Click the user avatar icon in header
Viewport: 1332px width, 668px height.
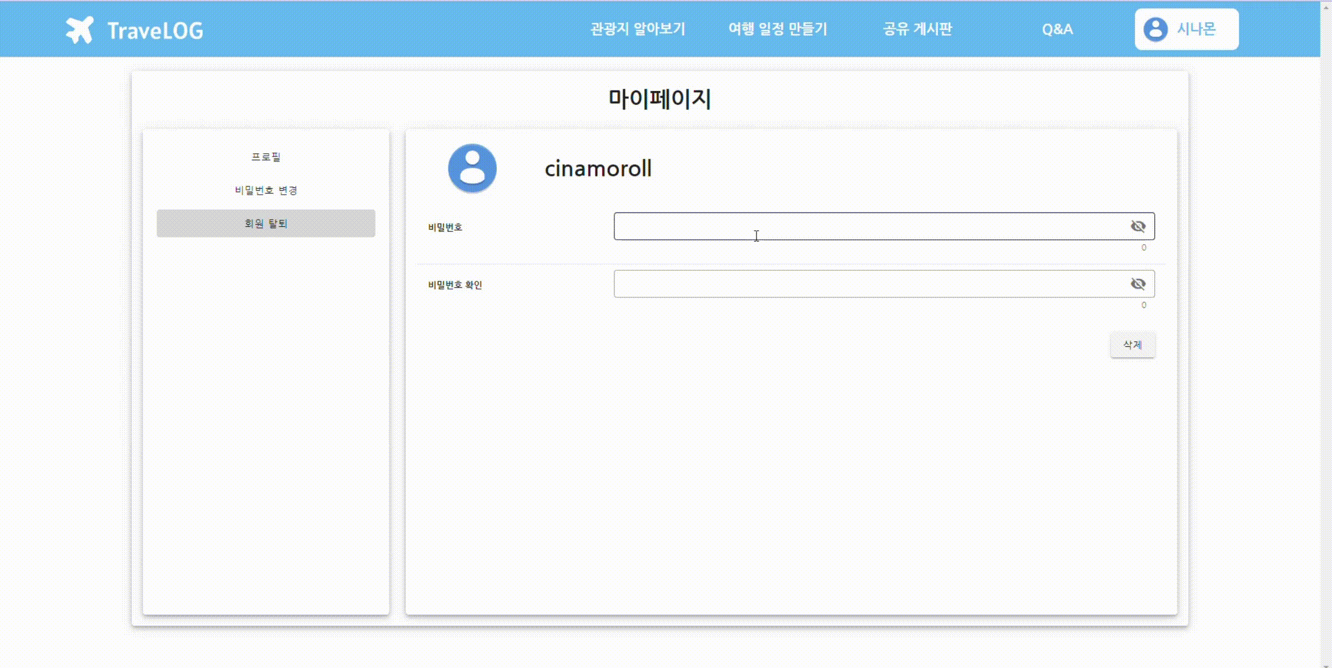(x=1155, y=29)
